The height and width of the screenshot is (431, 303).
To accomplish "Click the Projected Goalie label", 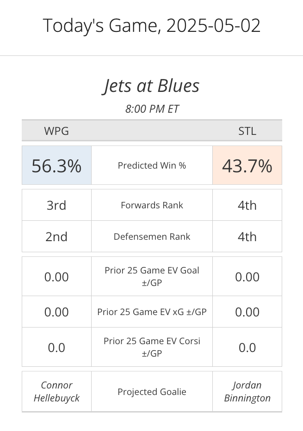I will (x=152, y=392).
